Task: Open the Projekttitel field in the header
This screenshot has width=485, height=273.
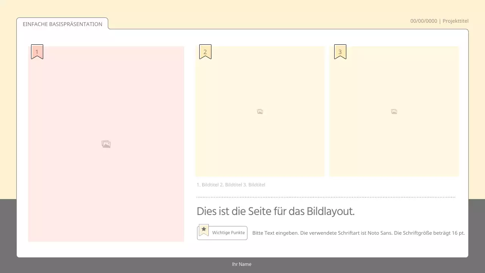Action: 455,21
